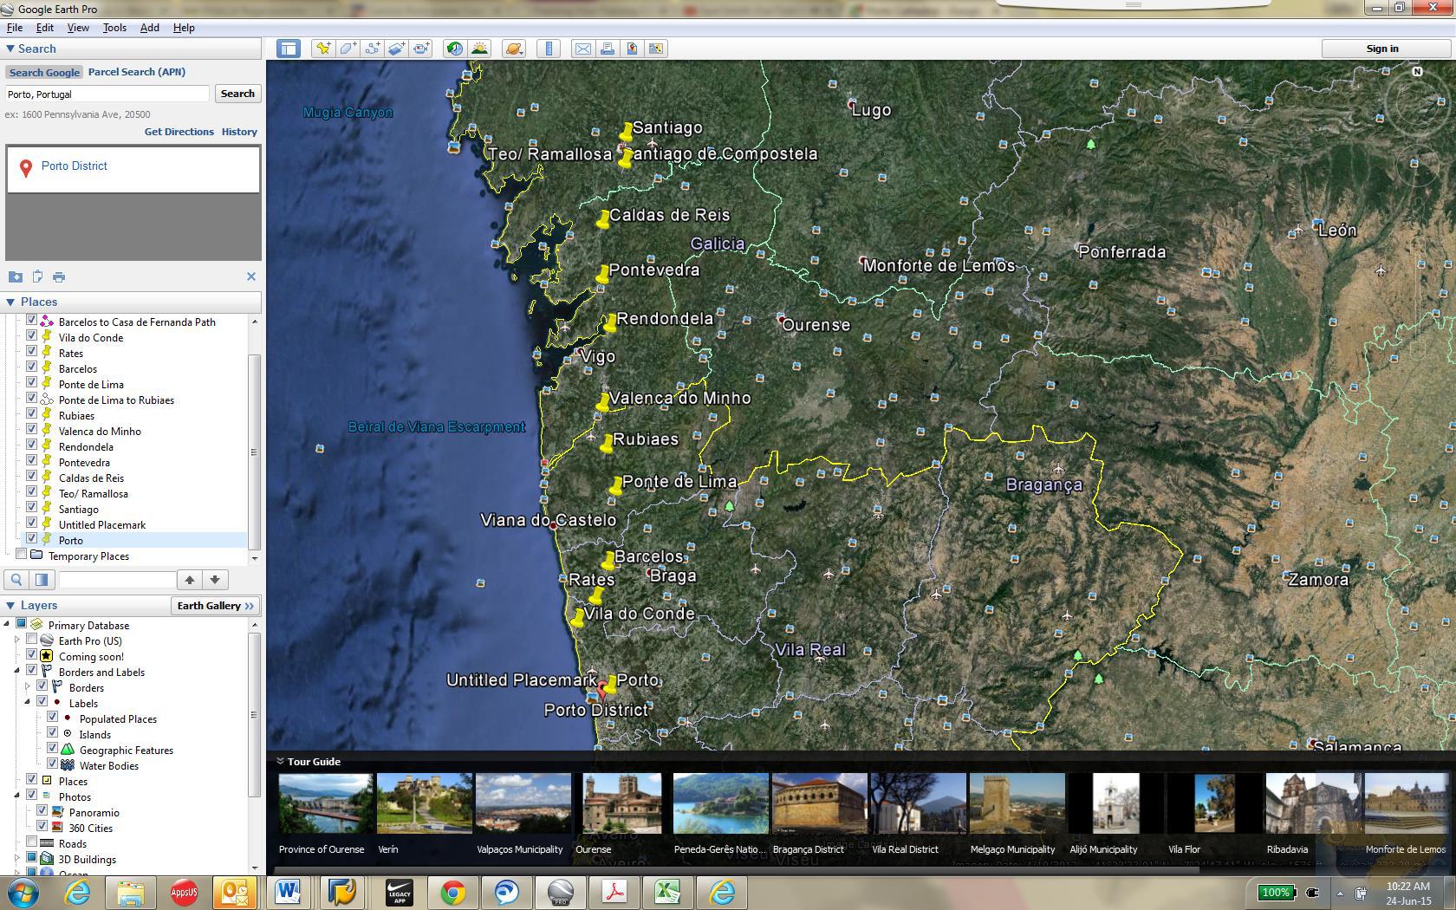Open the Earth Gallery button
The width and height of the screenshot is (1456, 910).
click(x=215, y=605)
